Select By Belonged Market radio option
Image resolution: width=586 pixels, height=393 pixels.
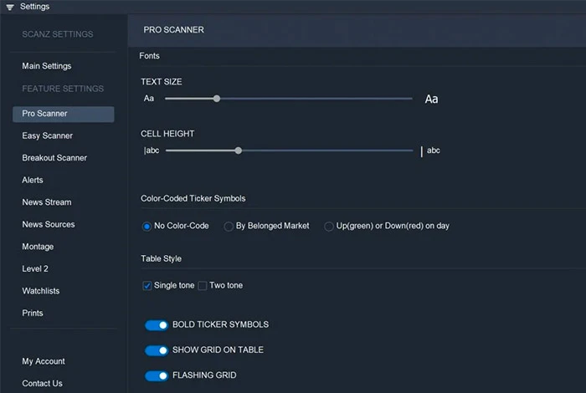pos(229,226)
